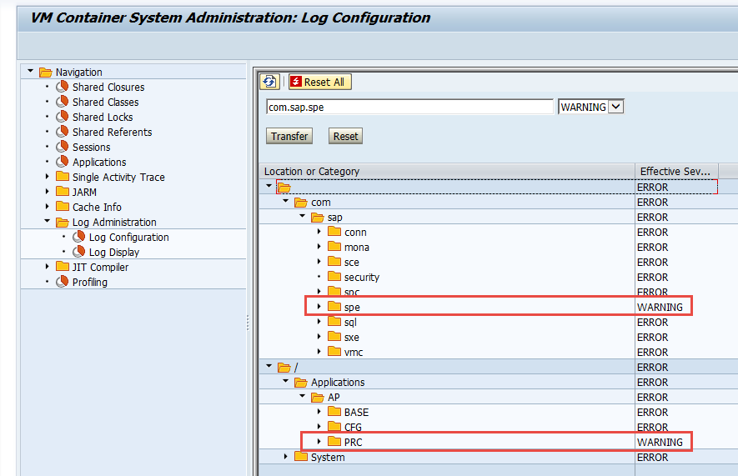
Task: Click the Effective Sev... column header
Action: click(x=675, y=171)
